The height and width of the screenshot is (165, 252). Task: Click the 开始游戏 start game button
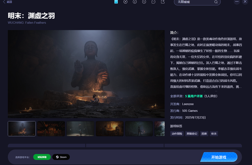pos(219,157)
